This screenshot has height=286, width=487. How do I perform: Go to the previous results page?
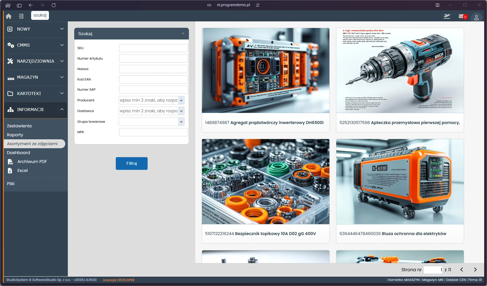click(462, 269)
